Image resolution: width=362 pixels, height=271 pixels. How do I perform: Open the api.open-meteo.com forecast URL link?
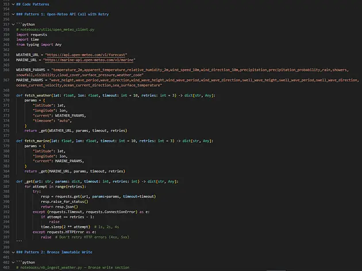tap(86, 55)
